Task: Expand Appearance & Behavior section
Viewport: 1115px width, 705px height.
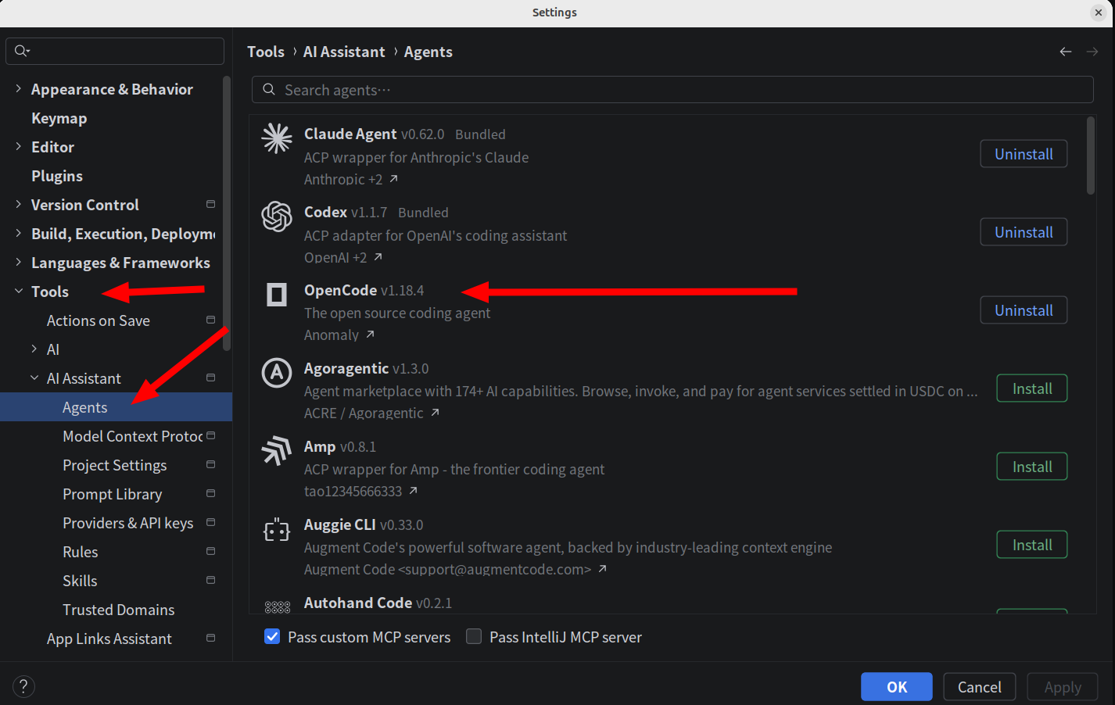Action: (x=19, y=89)
